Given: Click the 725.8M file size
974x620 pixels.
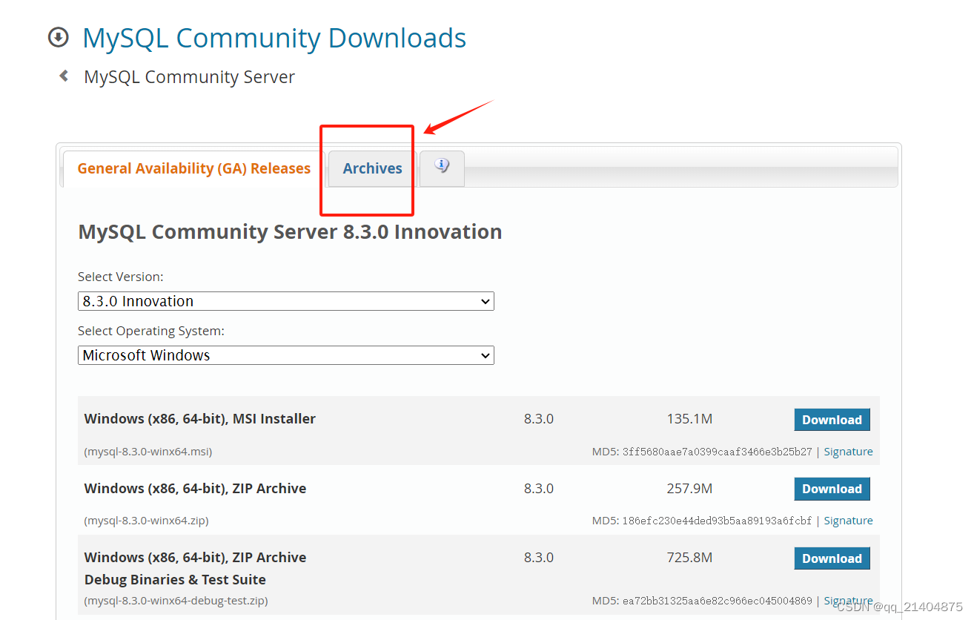Looking at the screenshot, I should pos(689,557).
